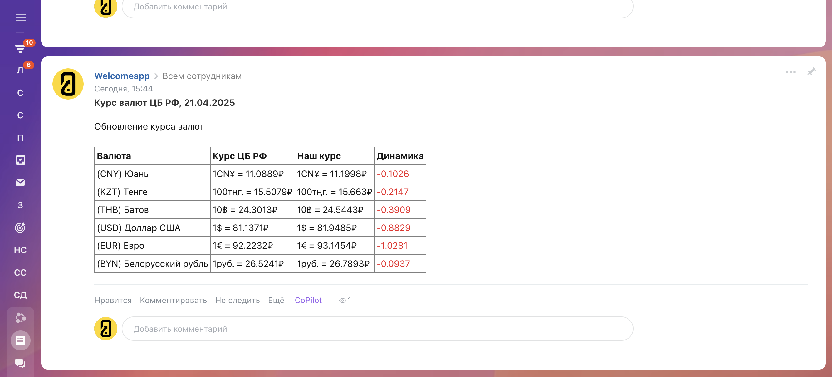832x377 pixels.
Task: Click Комментировать under the post
Action: (x=173, y=300)
